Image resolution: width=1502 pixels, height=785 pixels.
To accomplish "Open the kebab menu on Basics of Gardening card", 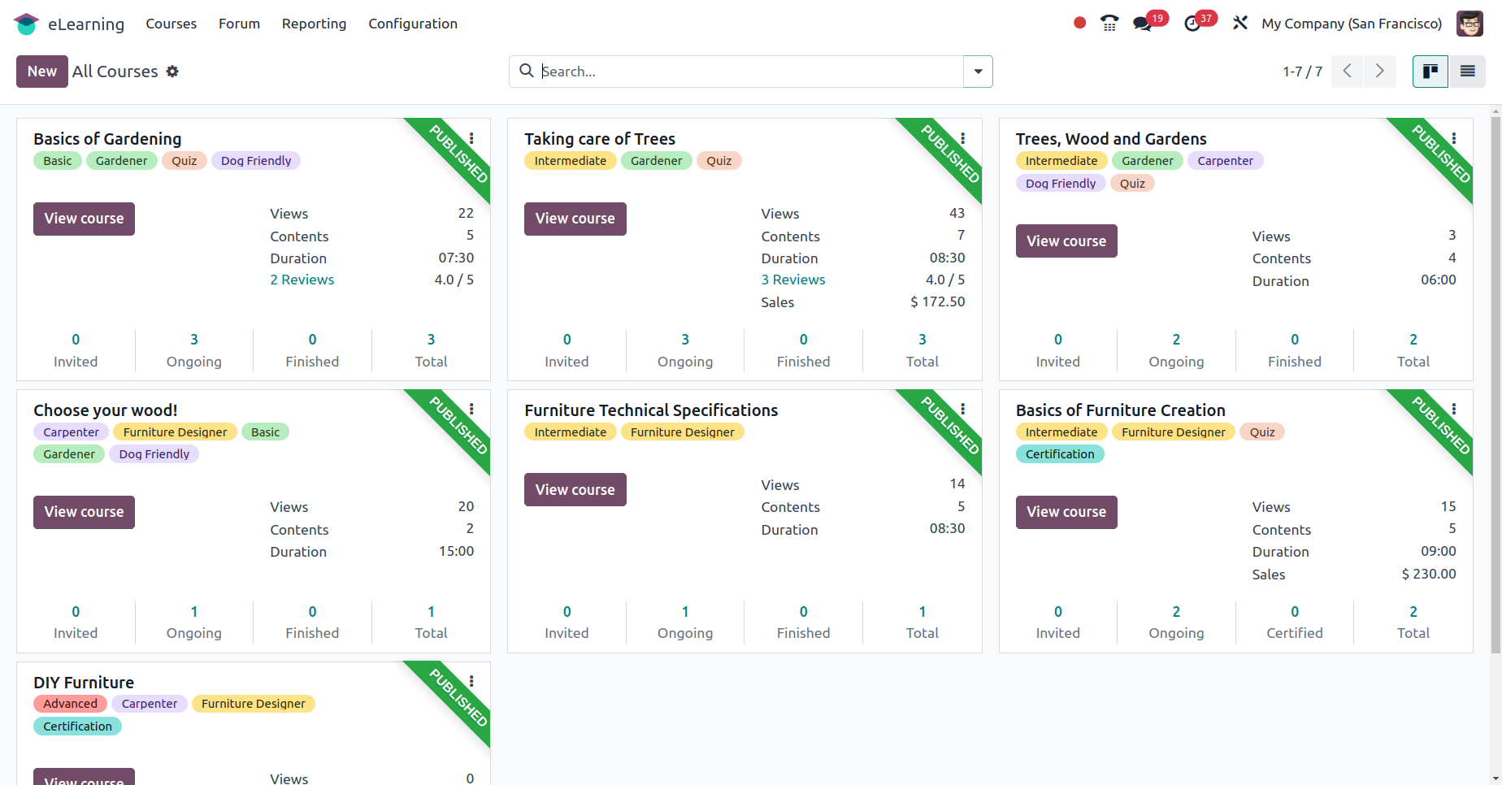I will [x=471, y=139].
